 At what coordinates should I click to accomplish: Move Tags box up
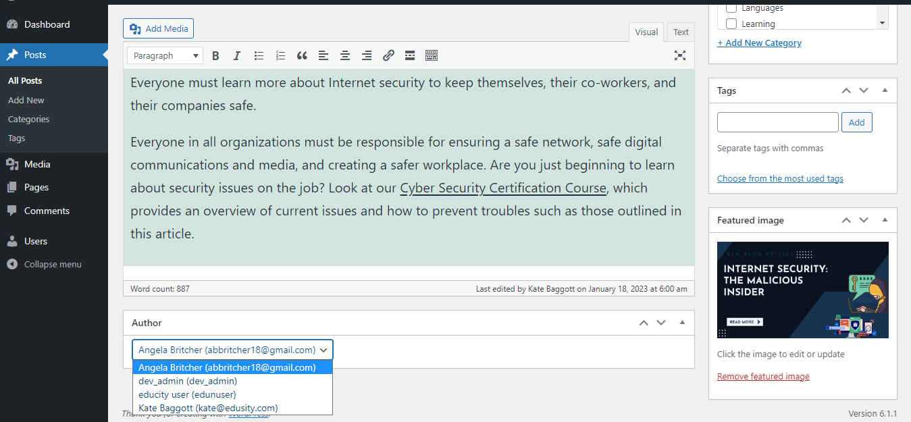click(846, 90)
